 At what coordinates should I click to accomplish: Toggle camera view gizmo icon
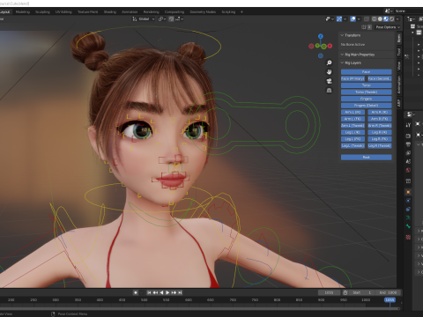coord(329,81)
